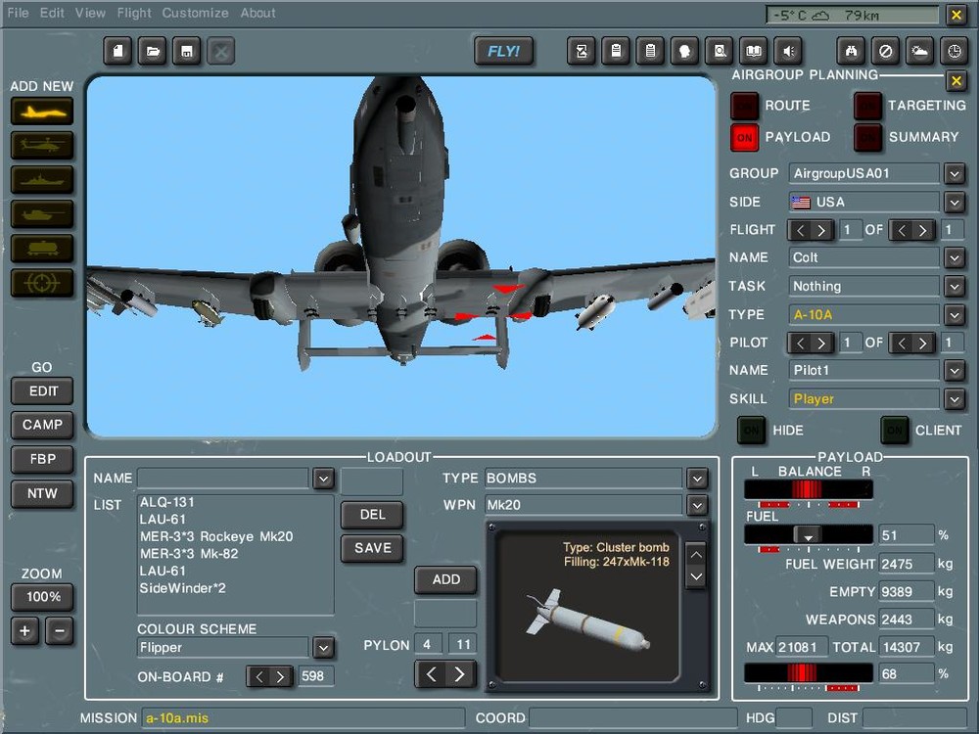Screen dimensions: 979x734
Task: Toggle the SUMMARY panel switch
Action: tap(867, 137)
